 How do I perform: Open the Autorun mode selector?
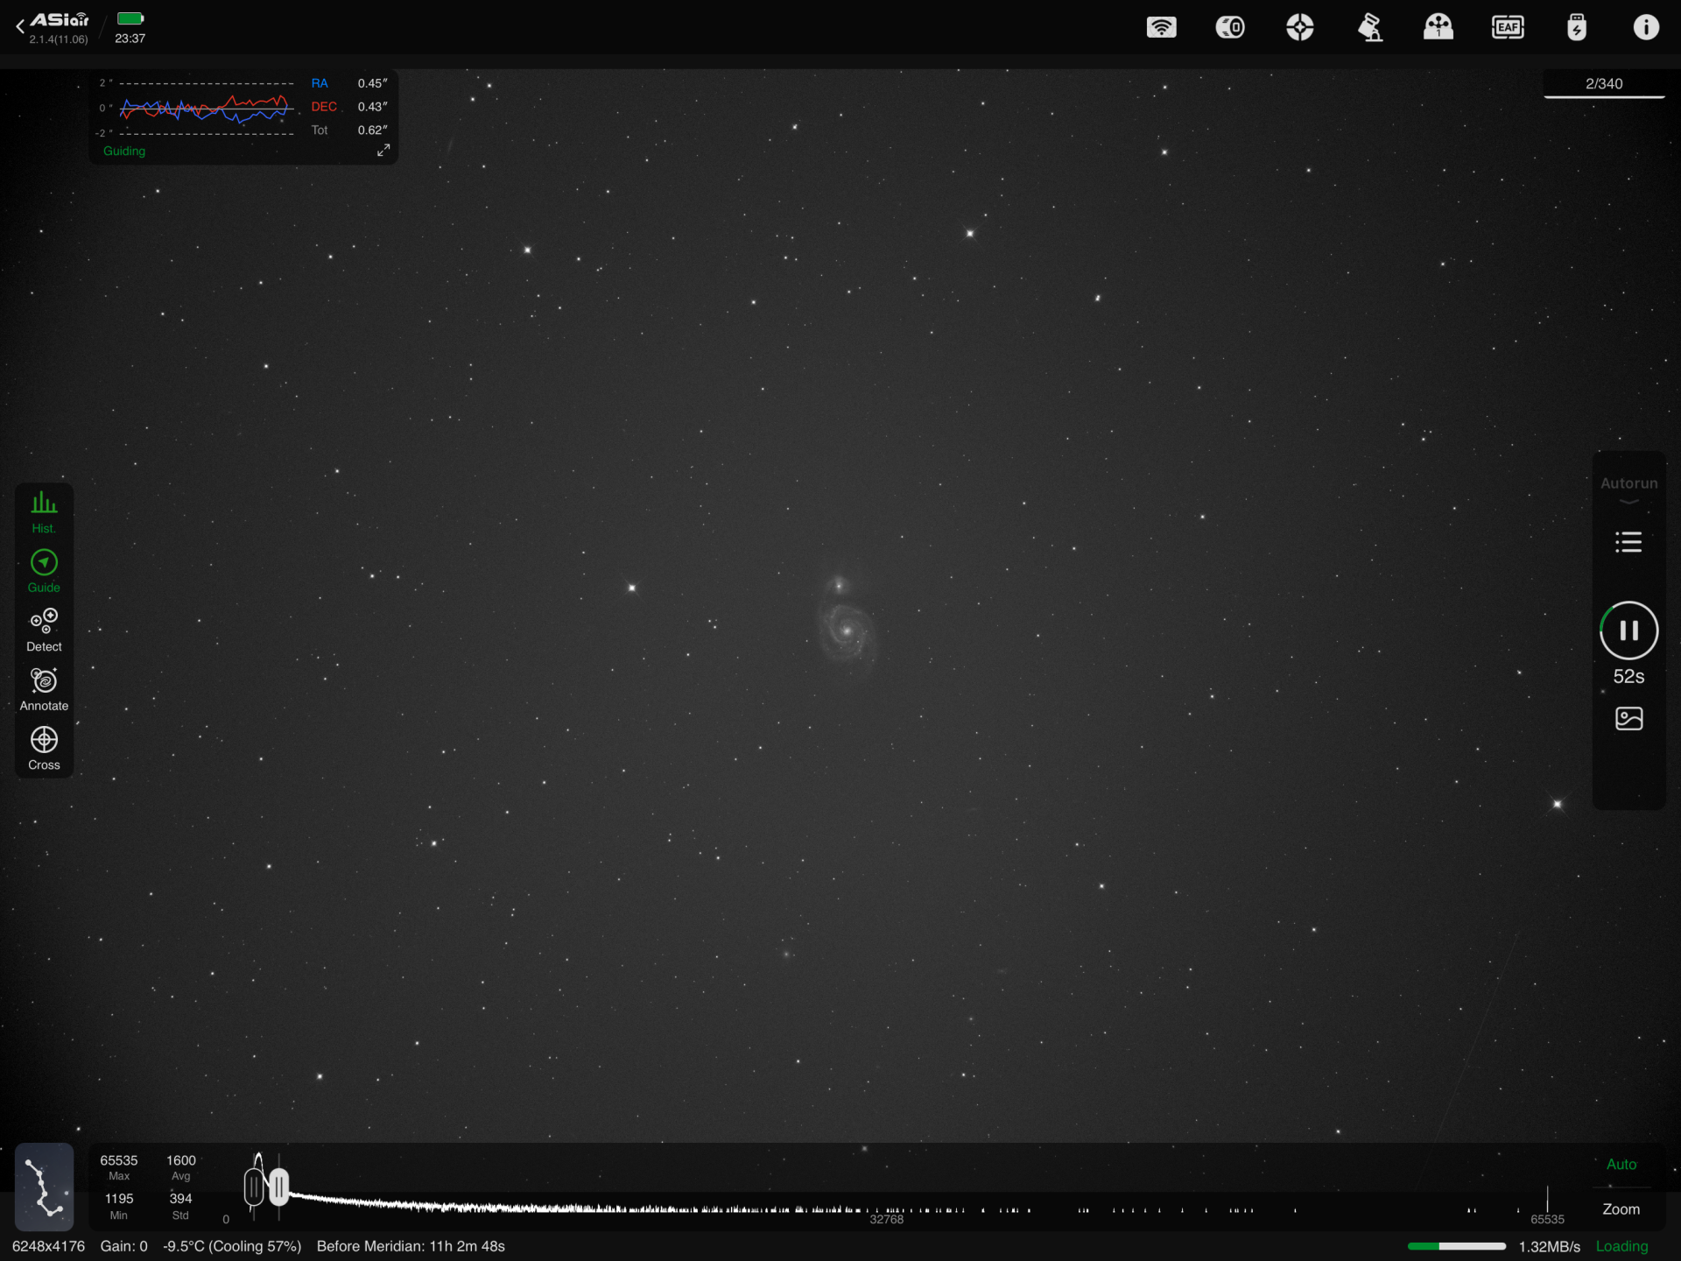tap(1628, 489)
